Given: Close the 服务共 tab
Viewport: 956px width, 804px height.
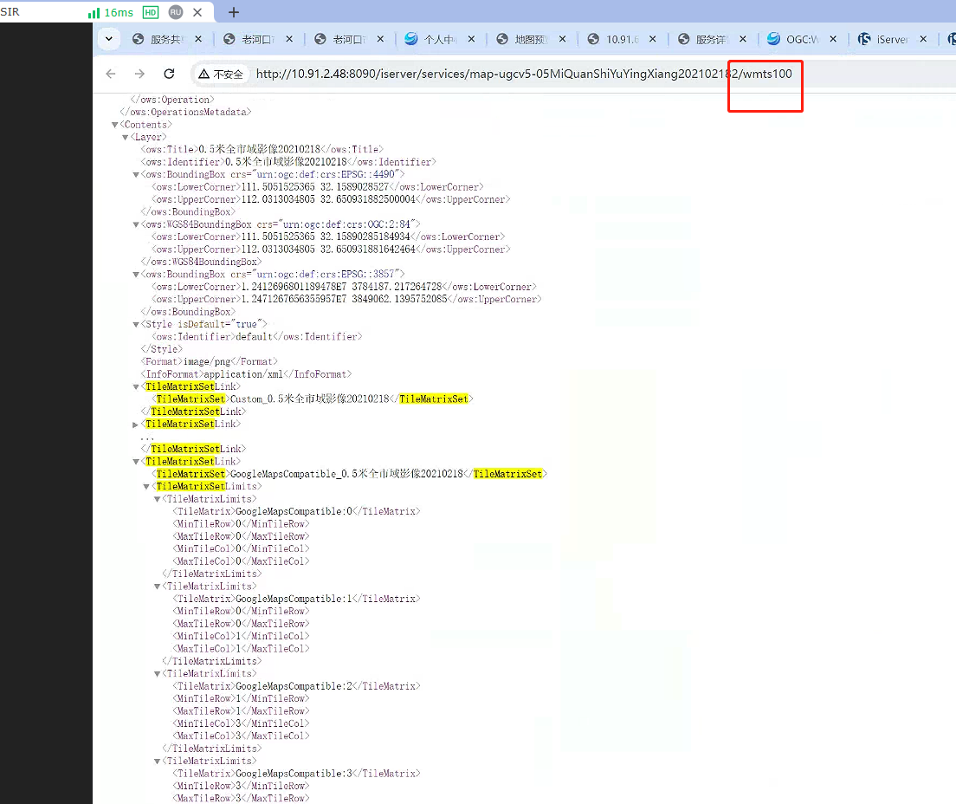Looking at the screenshot, I should (x=198, y=39).
